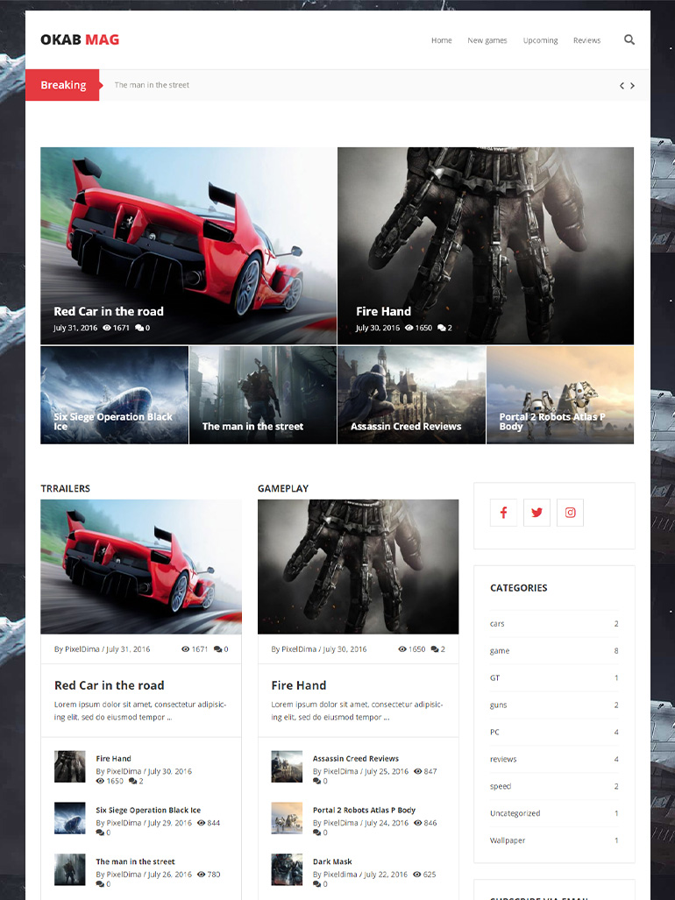Open the search magnifier icon in header
This screenshot has height=900, width=675.
click(x=629, y=39)
